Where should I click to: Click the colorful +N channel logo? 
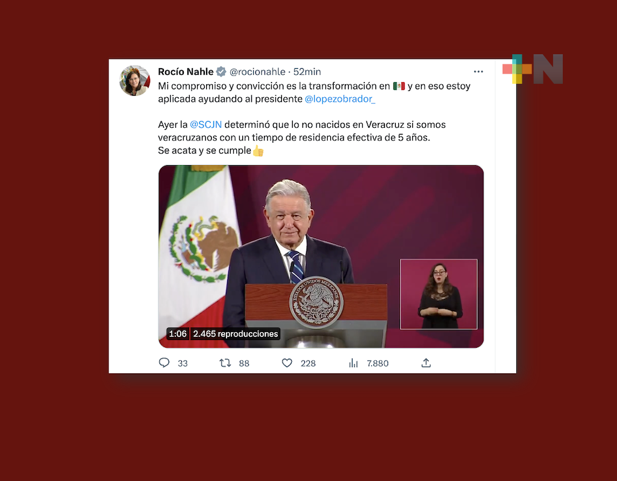533,69
